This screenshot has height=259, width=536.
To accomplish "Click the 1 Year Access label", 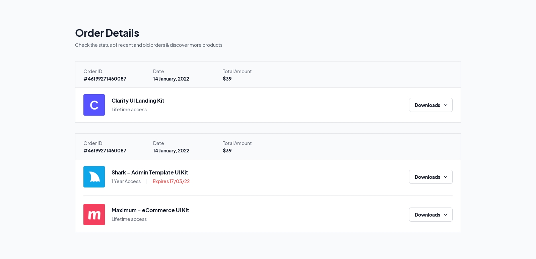I will pyautogui.click(x=126, y=181).
